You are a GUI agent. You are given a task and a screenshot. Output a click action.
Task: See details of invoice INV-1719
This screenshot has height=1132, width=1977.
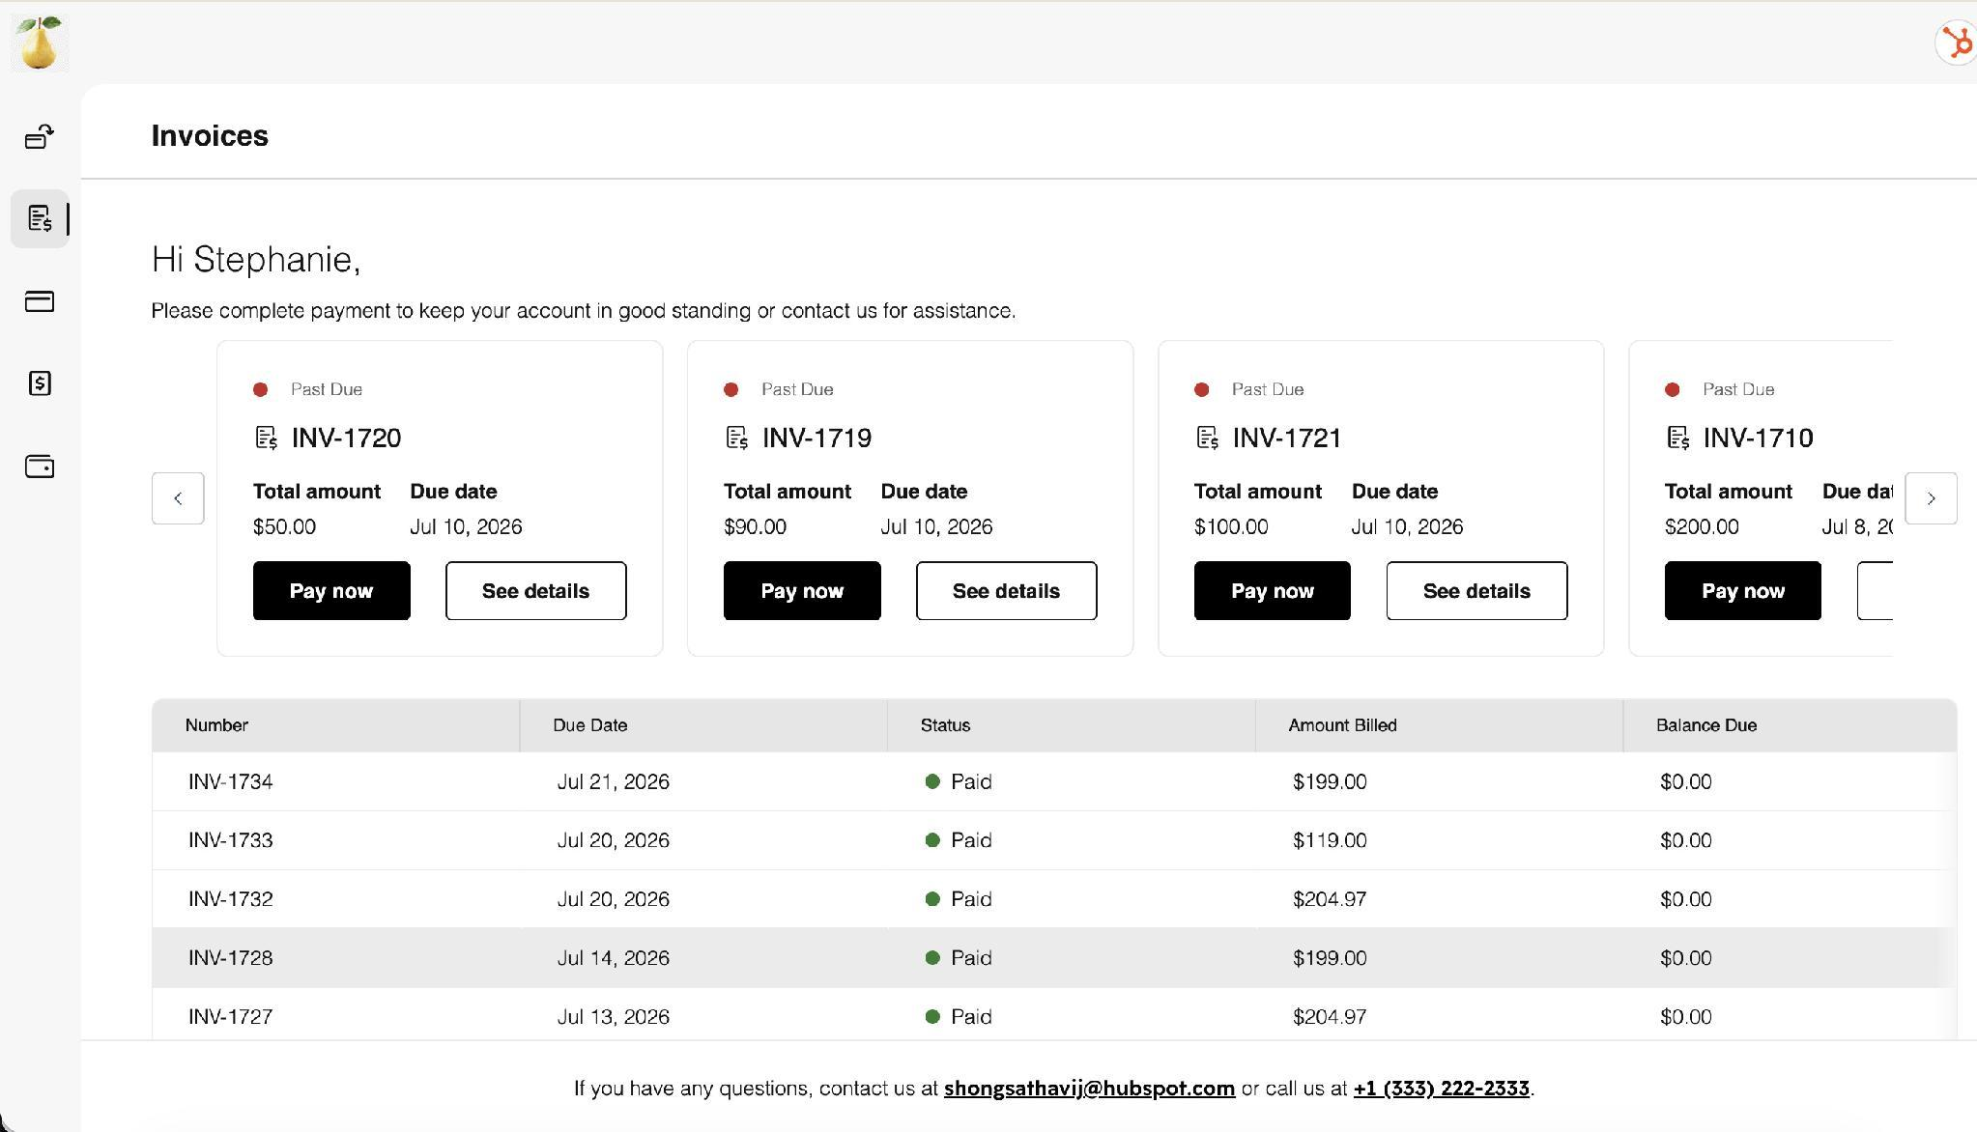click(x=1006, y=590)
